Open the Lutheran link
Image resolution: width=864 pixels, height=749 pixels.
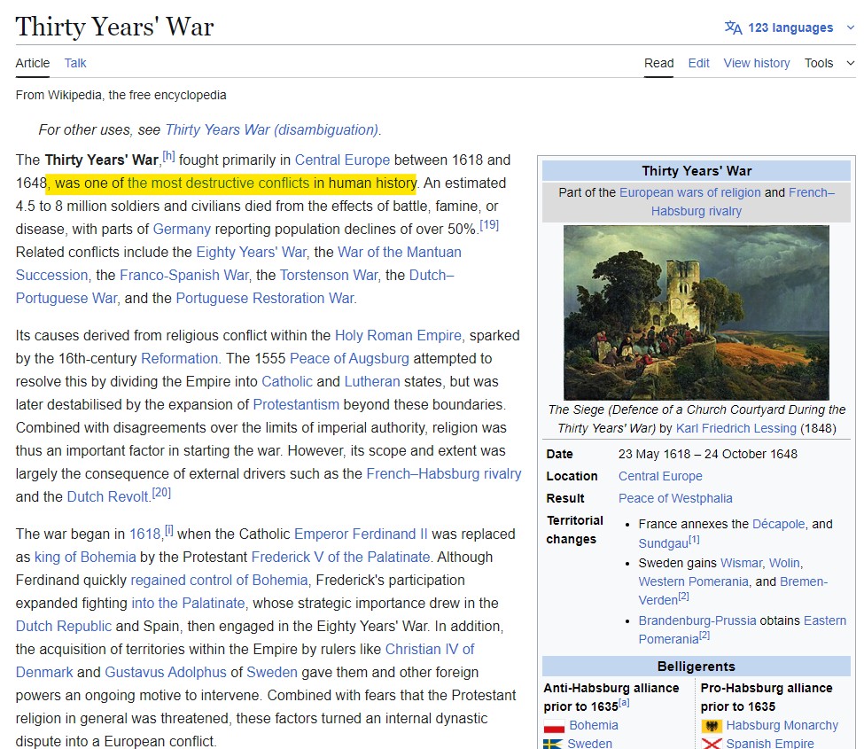click(x=372, y=381)
